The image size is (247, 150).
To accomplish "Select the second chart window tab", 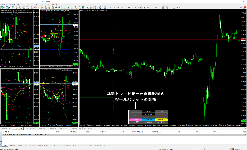I will (17, 129).
